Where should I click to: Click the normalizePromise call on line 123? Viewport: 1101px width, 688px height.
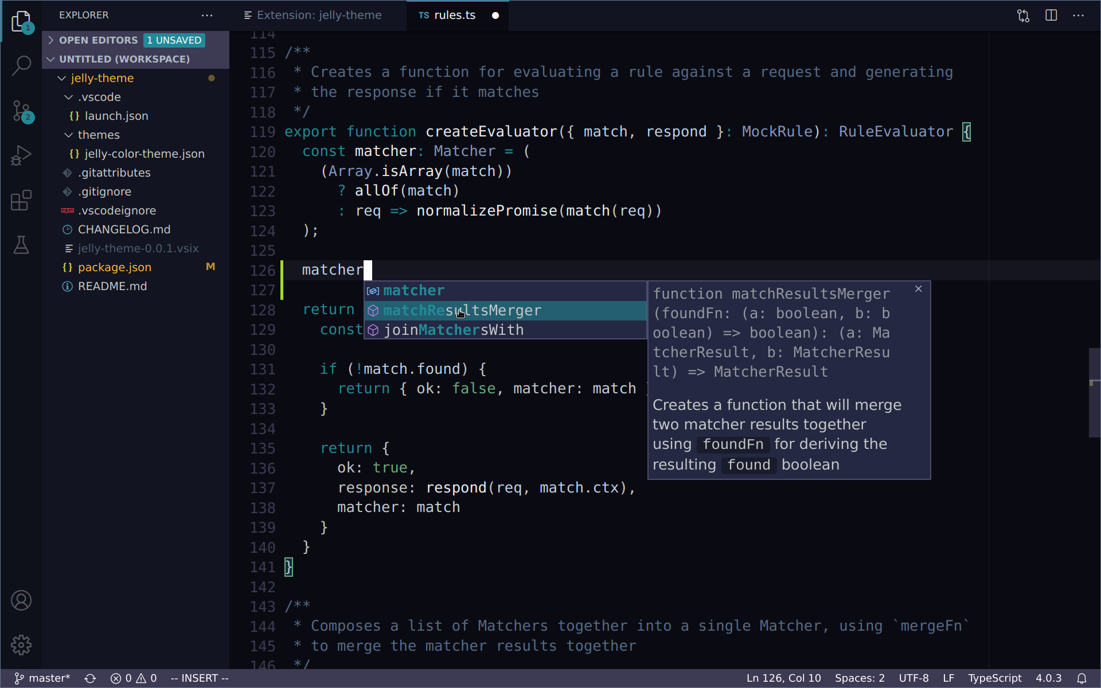(x=487, y=211)
